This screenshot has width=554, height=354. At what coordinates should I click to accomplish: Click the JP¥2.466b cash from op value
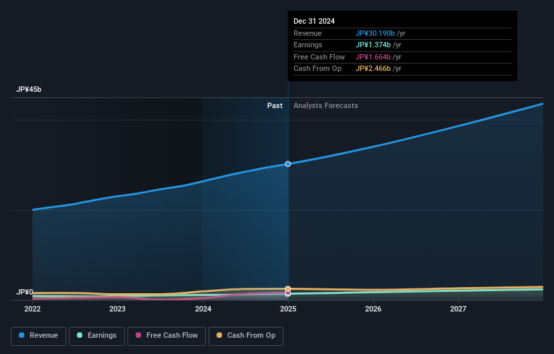pos(373,69)
